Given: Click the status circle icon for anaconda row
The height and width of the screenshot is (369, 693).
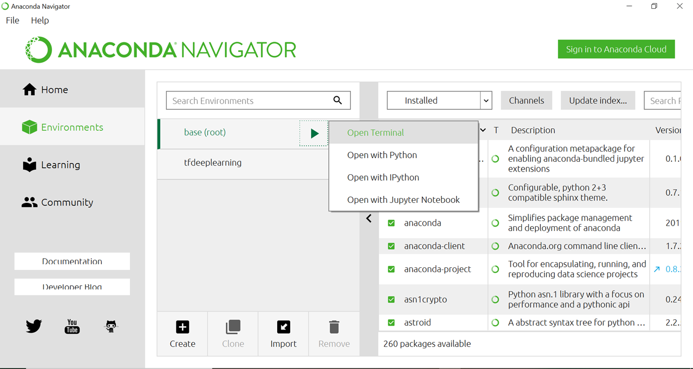Looking at the screenshot, I should click(495, 223).
